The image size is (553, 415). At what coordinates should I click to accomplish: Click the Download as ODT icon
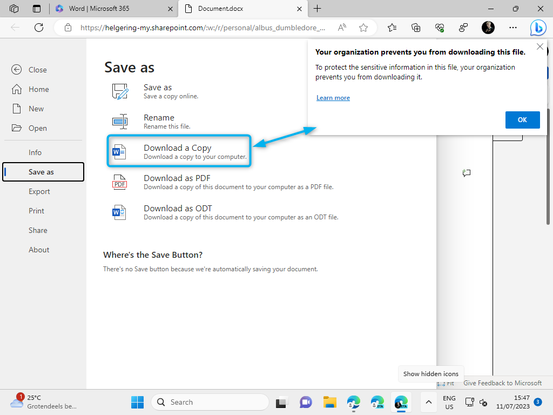(x=119, y=212)
